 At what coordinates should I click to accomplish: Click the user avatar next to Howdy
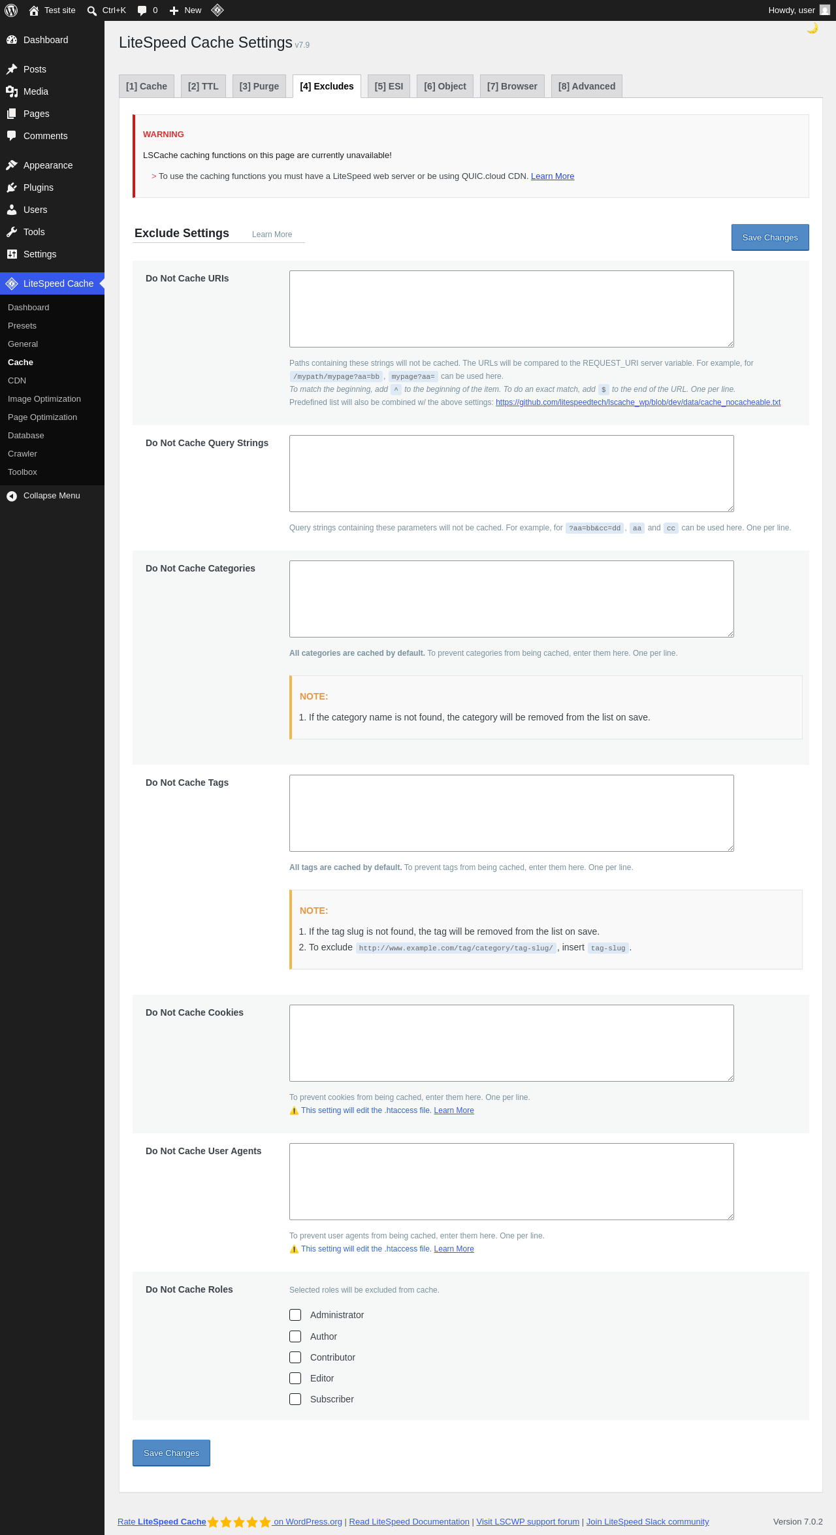[825, 10]
